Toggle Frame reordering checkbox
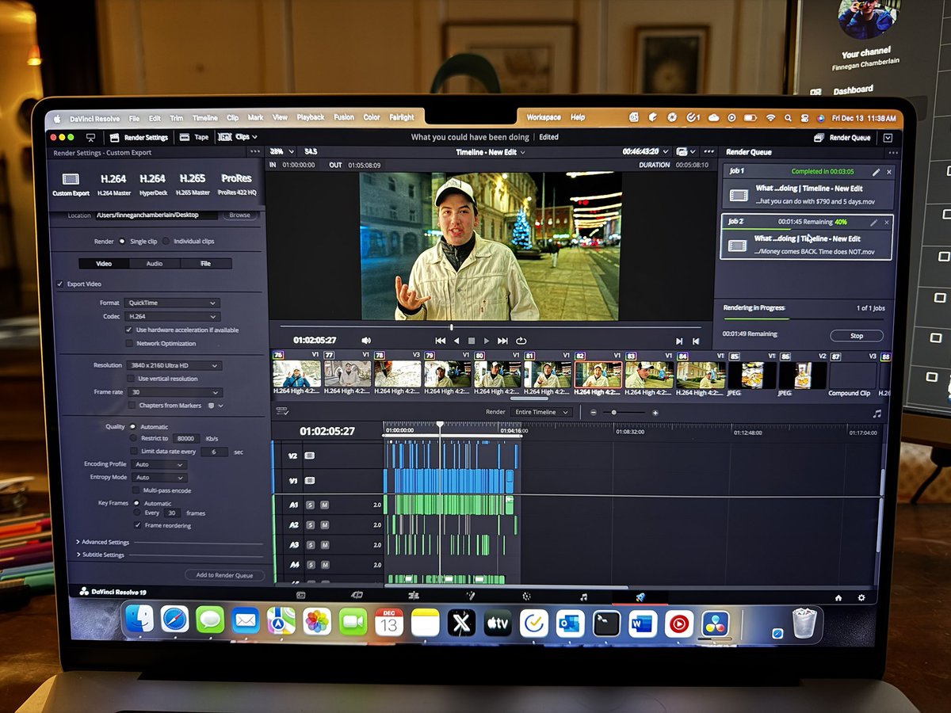Image resolution: width=951 pixels, height=713 pixels. (x=137, y=524)
